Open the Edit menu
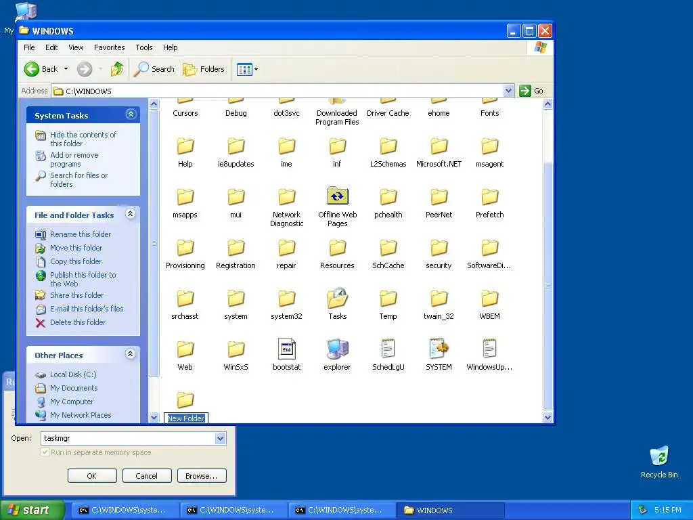 click(51, 47)
